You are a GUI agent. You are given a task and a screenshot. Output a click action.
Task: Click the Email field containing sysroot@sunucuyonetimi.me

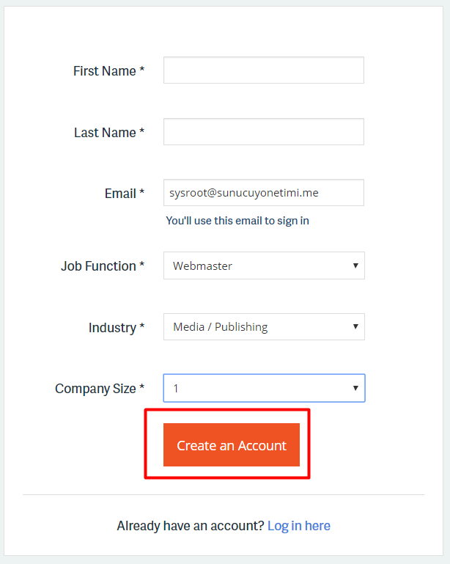coord(263,193)
